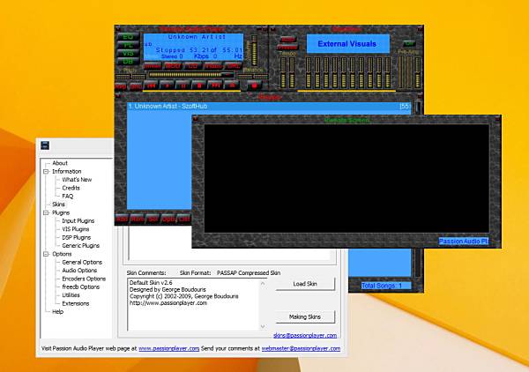
Task: Click the DB button in player
Action: click(127, 61)
